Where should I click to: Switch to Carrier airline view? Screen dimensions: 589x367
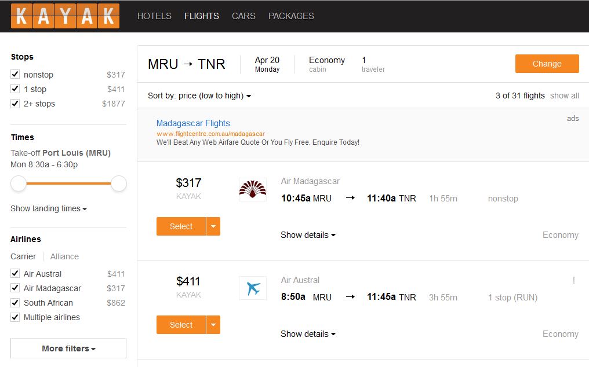click(23, 256)
